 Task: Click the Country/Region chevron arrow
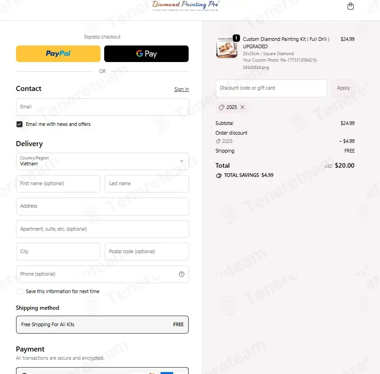click(x=182, y=161)
